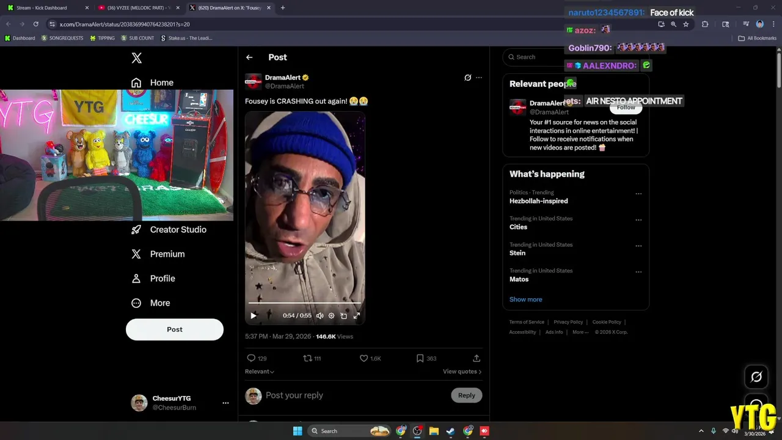
Task: Open the Stake.us bookmark
Action: [186, 38]
